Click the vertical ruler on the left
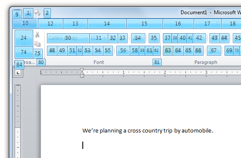This screenshot has height=158, width=241. pyautogui.click(x=18, y=121)
